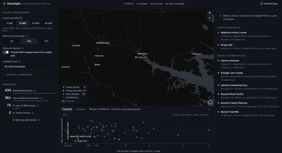Toggle Exclude NWI-mapped areas switch

pyautogui.click(x=6, y=52)
